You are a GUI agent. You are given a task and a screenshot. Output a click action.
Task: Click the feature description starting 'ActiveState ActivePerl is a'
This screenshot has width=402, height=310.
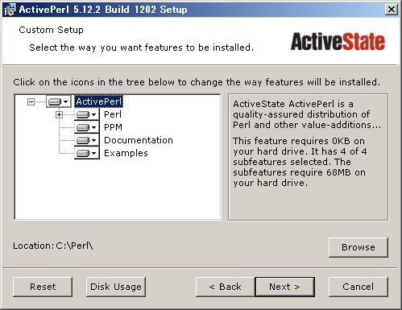pyautogui.click(x=307, y=114)
